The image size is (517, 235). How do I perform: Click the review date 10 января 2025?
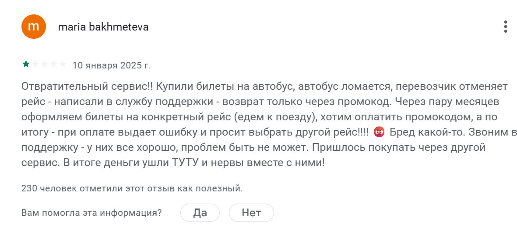(111, 65)
